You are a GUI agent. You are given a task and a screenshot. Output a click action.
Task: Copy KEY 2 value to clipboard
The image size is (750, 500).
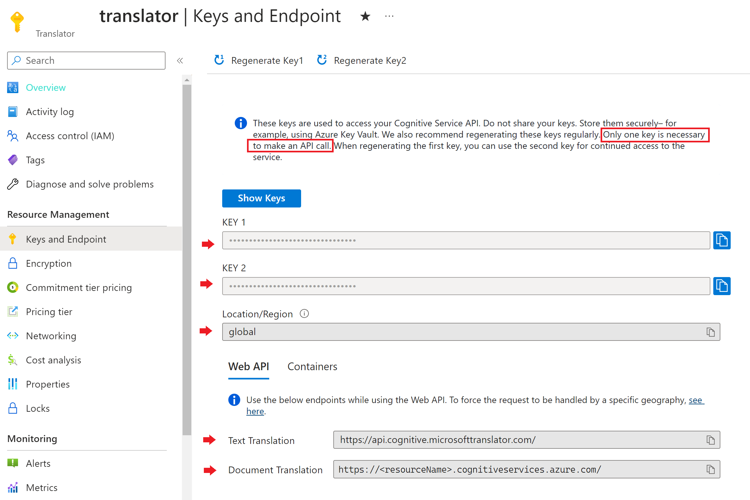[723, 286]
